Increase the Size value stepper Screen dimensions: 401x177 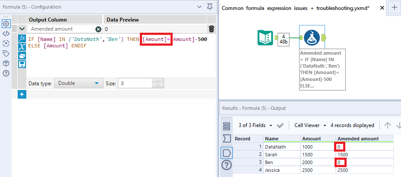(158, 81)
